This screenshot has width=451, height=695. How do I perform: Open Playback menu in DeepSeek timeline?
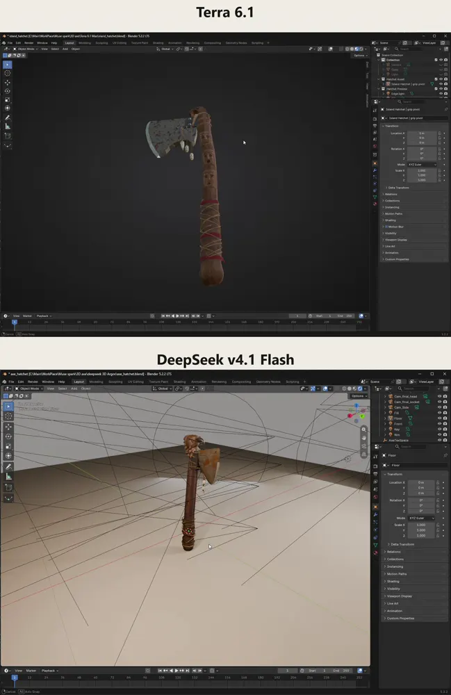click(x=49, y=671)
